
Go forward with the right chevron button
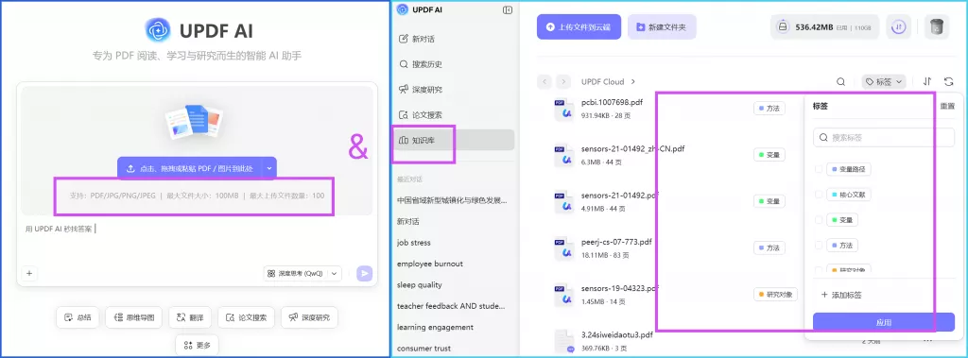click(562, 81)
